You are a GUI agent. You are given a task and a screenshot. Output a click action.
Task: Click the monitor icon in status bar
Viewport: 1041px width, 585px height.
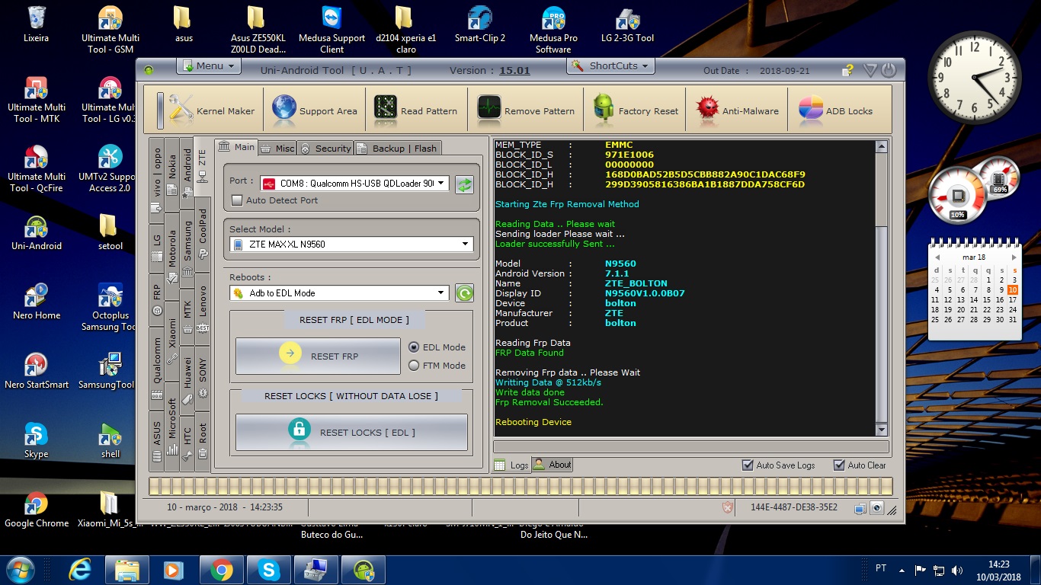tap(860, 508)
